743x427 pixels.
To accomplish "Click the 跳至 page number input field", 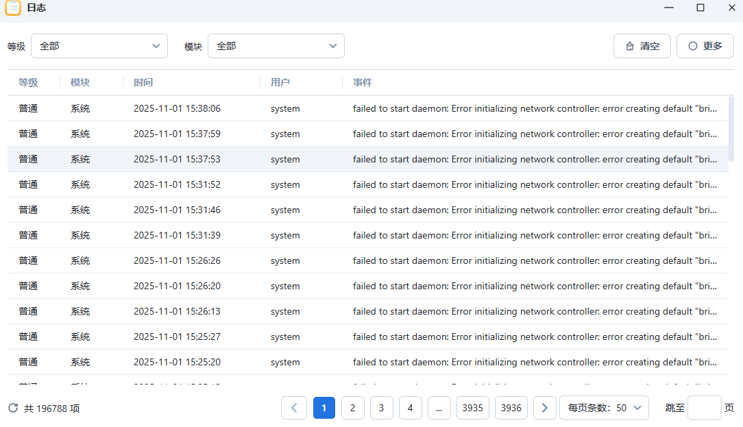I will (x=706, y=407).
